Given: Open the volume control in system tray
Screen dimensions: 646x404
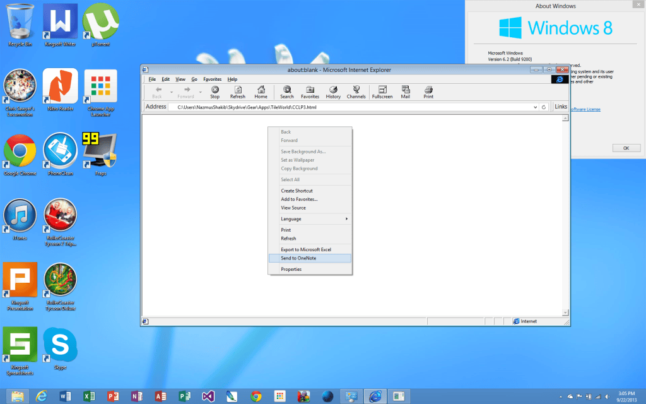Looking at the screenshot, I should tap(608, 396).
